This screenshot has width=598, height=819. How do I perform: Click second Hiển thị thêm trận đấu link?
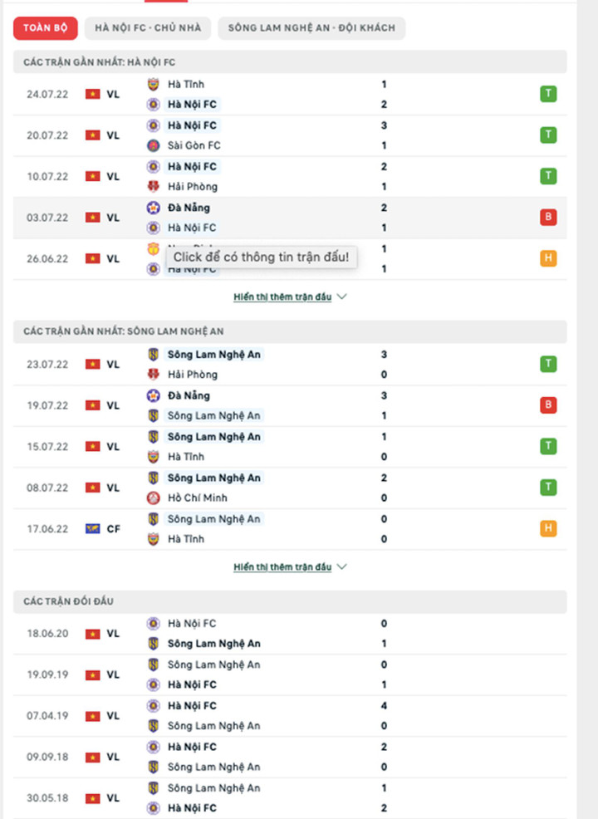(x=282, y=566)
